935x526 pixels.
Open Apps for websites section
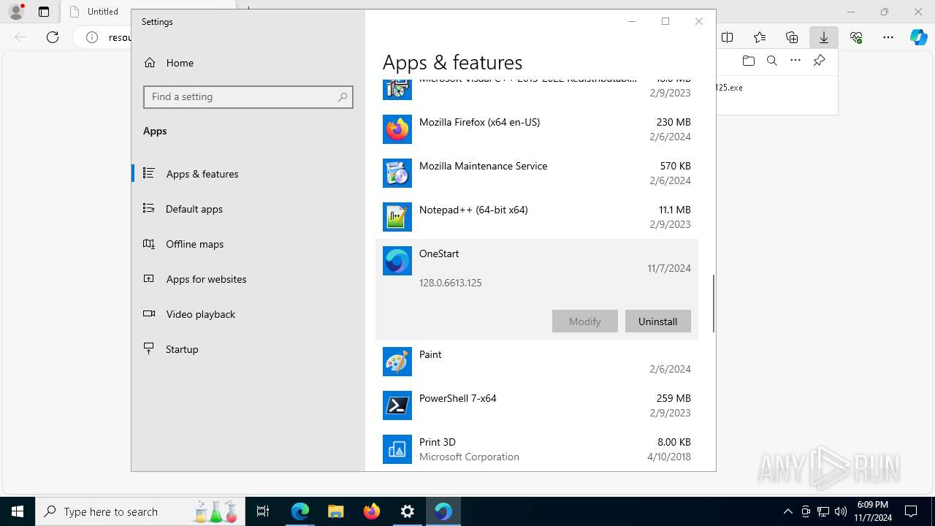coord(248,279)
